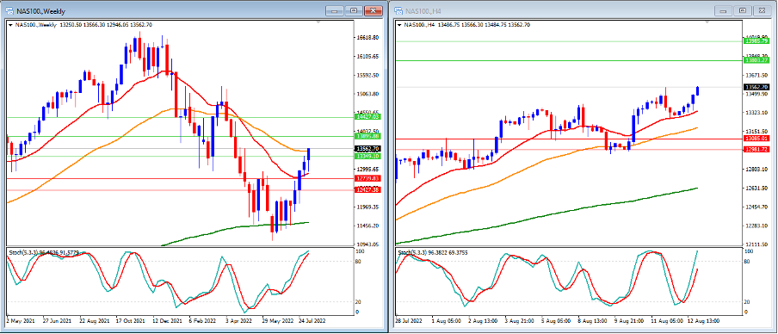Click the 9 Aug 21:00 label on H4 time axis
Image resolution: width=778 pixels, height=334 pixels.
(630, 320)
